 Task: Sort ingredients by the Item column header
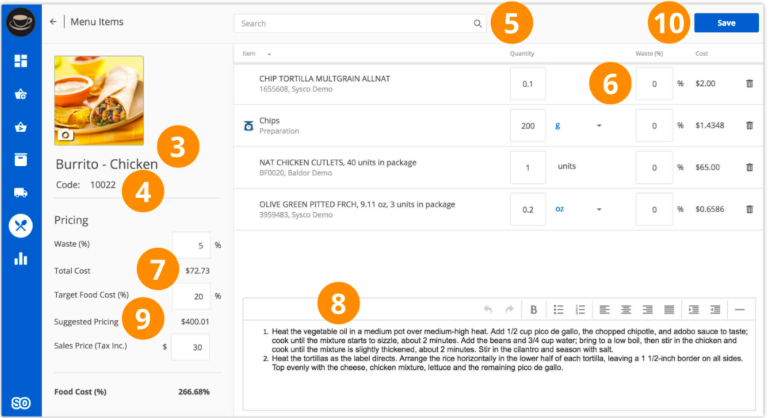[249, 54]
